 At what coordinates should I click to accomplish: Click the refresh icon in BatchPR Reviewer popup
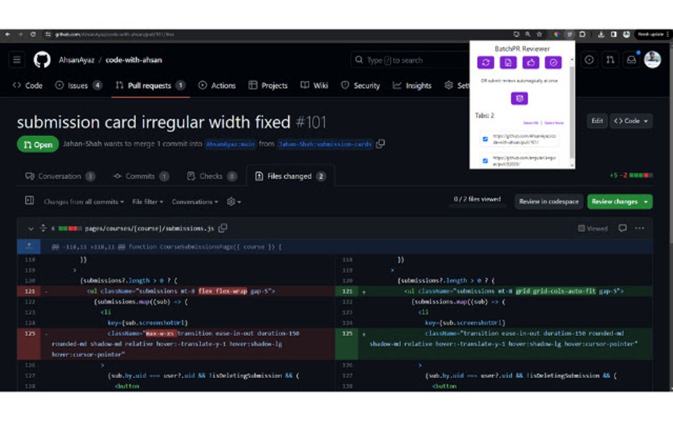[486, 62]
